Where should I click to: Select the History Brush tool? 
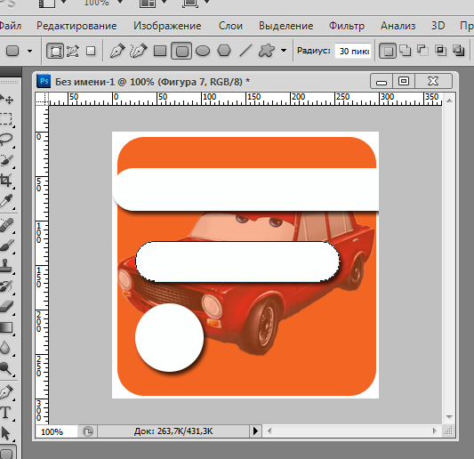(6, 286)
